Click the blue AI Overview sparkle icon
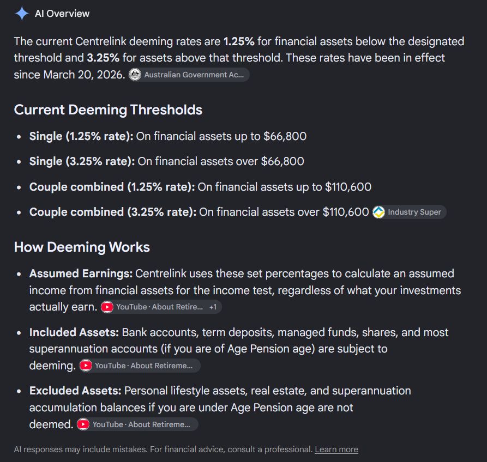Image resolution: width=487 pixels, height=462 pixels. coord(22,14)
